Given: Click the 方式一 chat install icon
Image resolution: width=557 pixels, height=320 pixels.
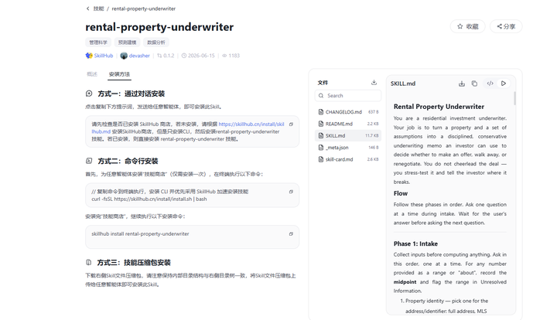Looking at the screenshot, I should pyautogui.click(x=89, y=94).
